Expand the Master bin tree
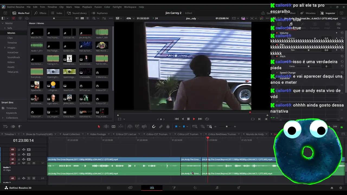347x195 pixels. coord(2,23)
